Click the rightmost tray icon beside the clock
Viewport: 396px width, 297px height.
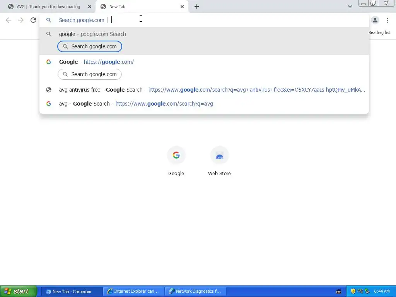pyautogui.click(x=367, y=291)
